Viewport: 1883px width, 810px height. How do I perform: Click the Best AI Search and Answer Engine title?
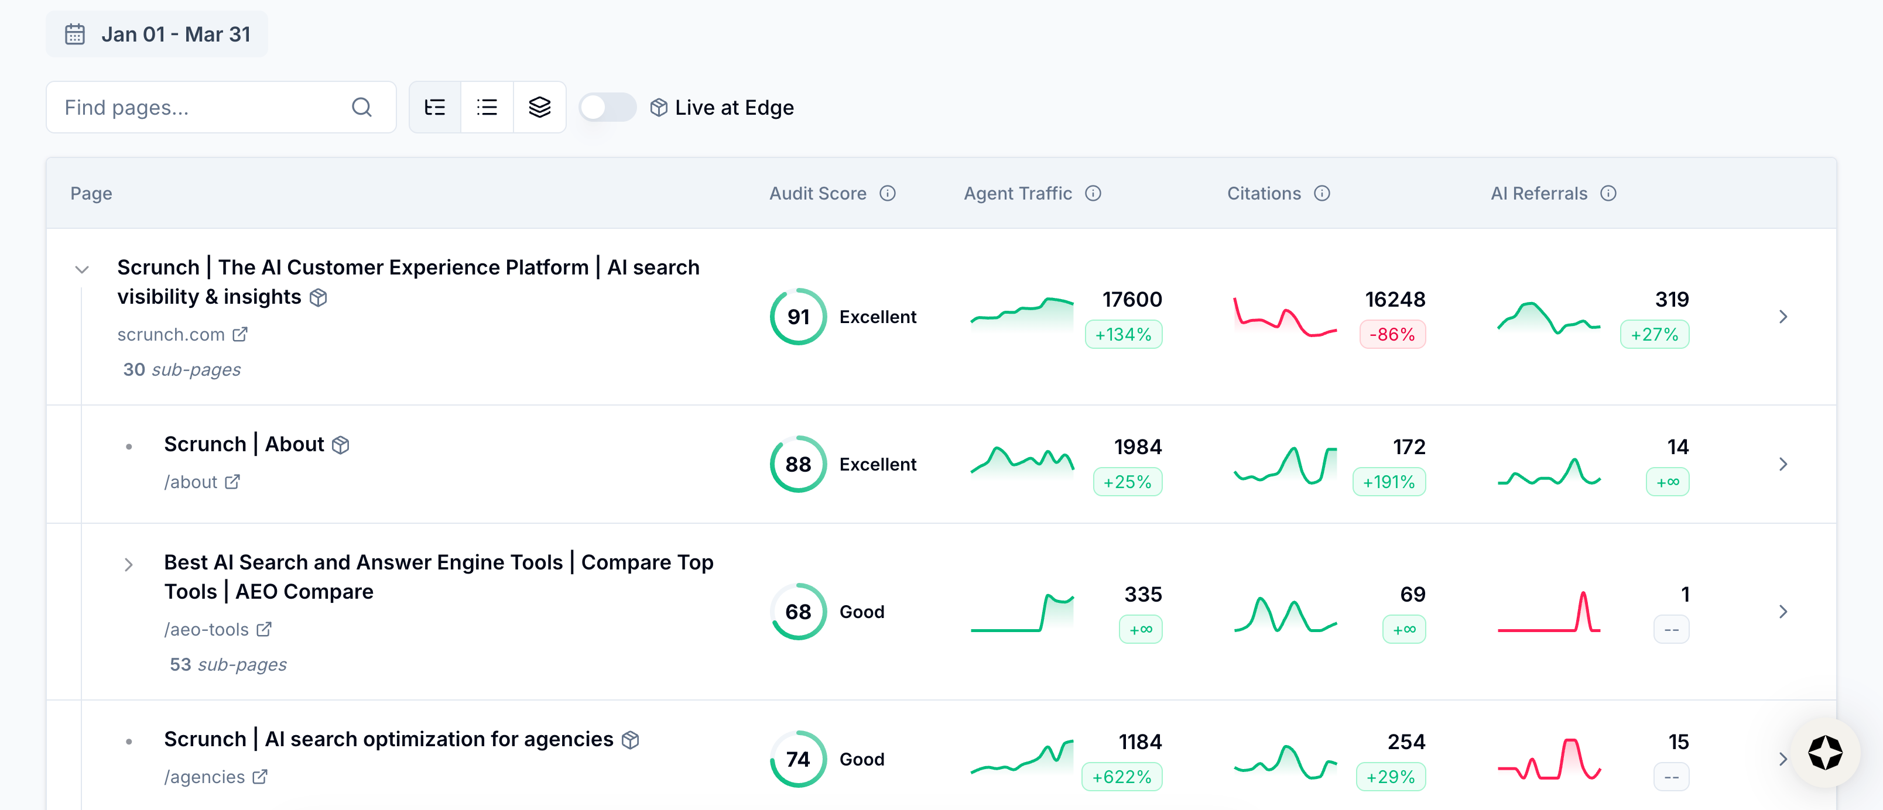439,576
